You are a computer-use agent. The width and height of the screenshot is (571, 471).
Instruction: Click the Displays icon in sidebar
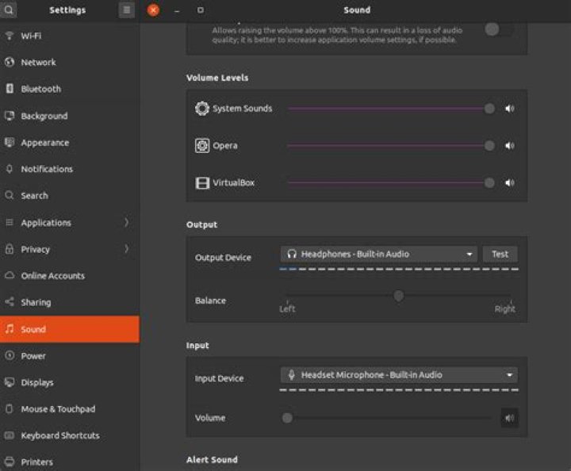(10, 382)
